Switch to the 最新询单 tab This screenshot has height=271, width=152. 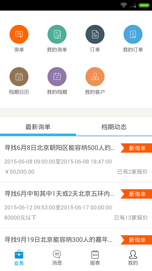click(x=38, y=127)
